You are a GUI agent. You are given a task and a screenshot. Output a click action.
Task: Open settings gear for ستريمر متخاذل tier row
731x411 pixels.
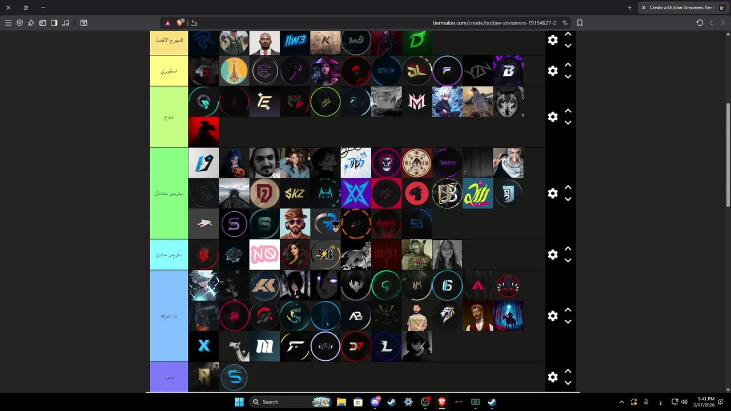552,194
